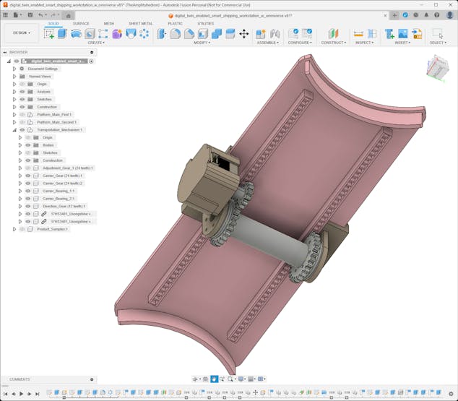Hide the Carrier_Bearing_1 component
This screenshot has width=458, height=401.
[28, 191]
